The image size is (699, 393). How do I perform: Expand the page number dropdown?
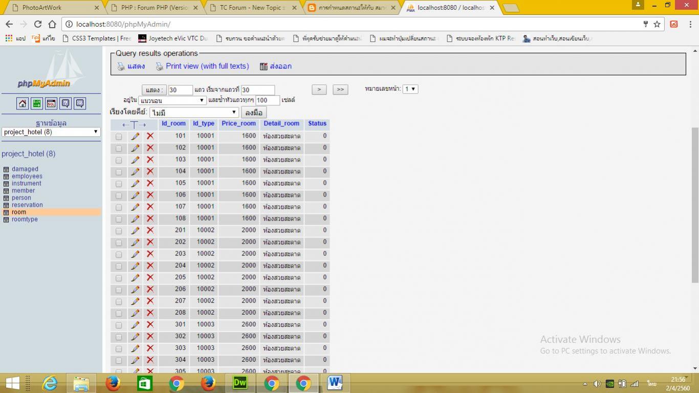point(410,89)
